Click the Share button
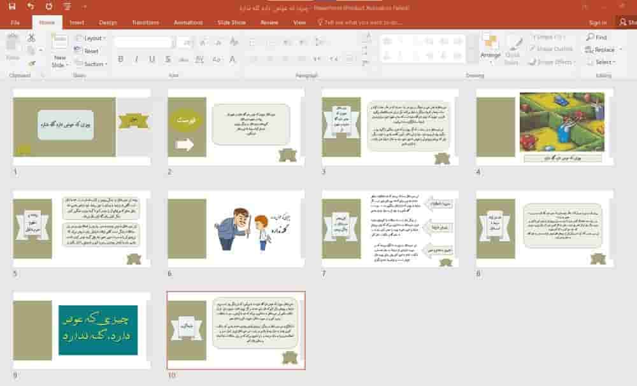Viewport: 637px width, 386px height. pyautogui.click(x=628, y=22)
